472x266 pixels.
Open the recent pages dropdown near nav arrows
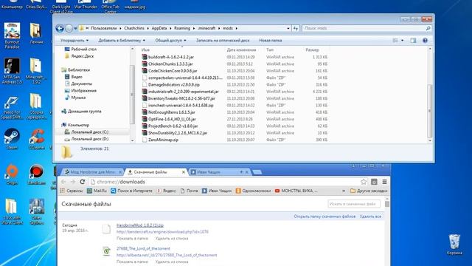click(75, 28)
